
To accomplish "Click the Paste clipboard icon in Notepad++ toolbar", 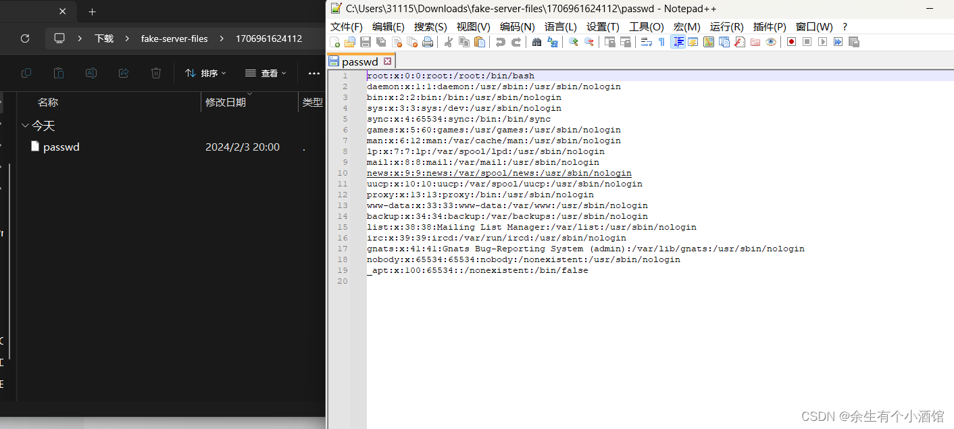I will (x=480, y=42).
